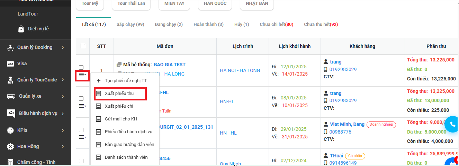Click the Hoa Hồng percent badge icon
Viewport: 459px width, 166px height.
click(x=10, y=147)
